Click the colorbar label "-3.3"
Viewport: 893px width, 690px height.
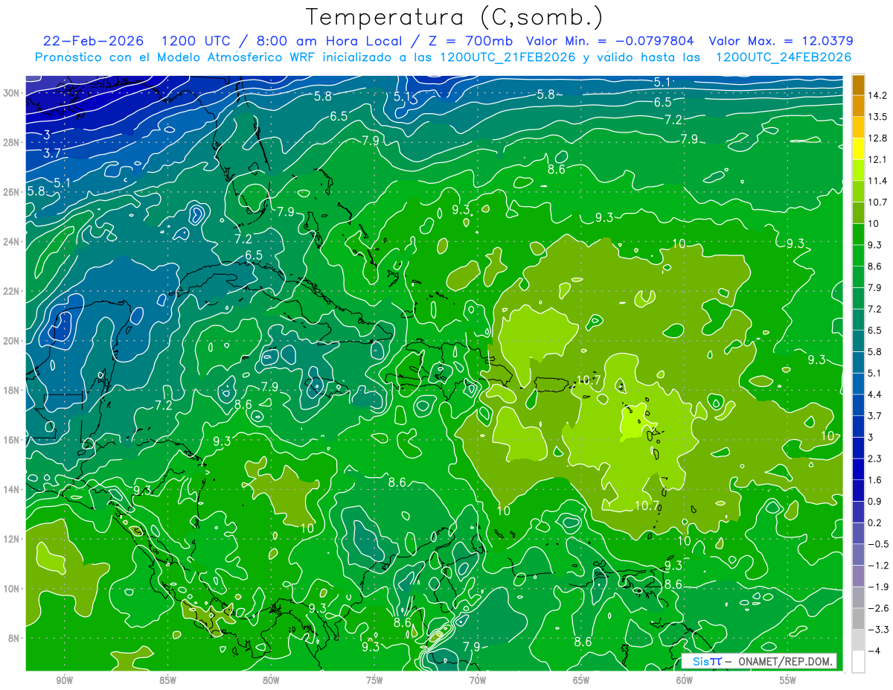coord(877,630)
